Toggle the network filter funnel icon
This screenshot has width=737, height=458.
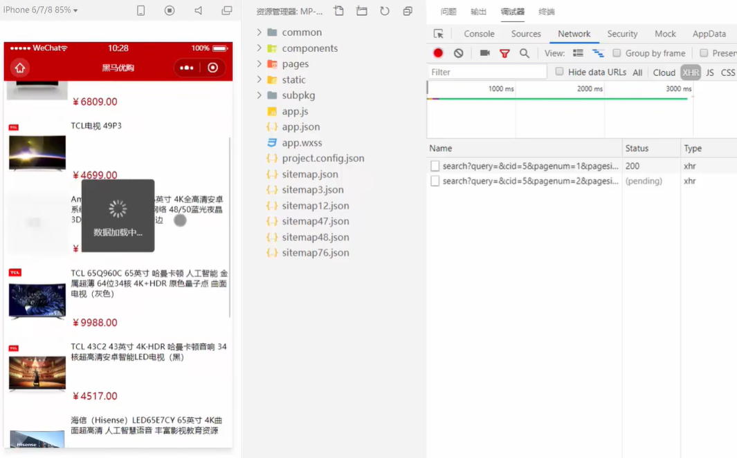pos(504,53)
